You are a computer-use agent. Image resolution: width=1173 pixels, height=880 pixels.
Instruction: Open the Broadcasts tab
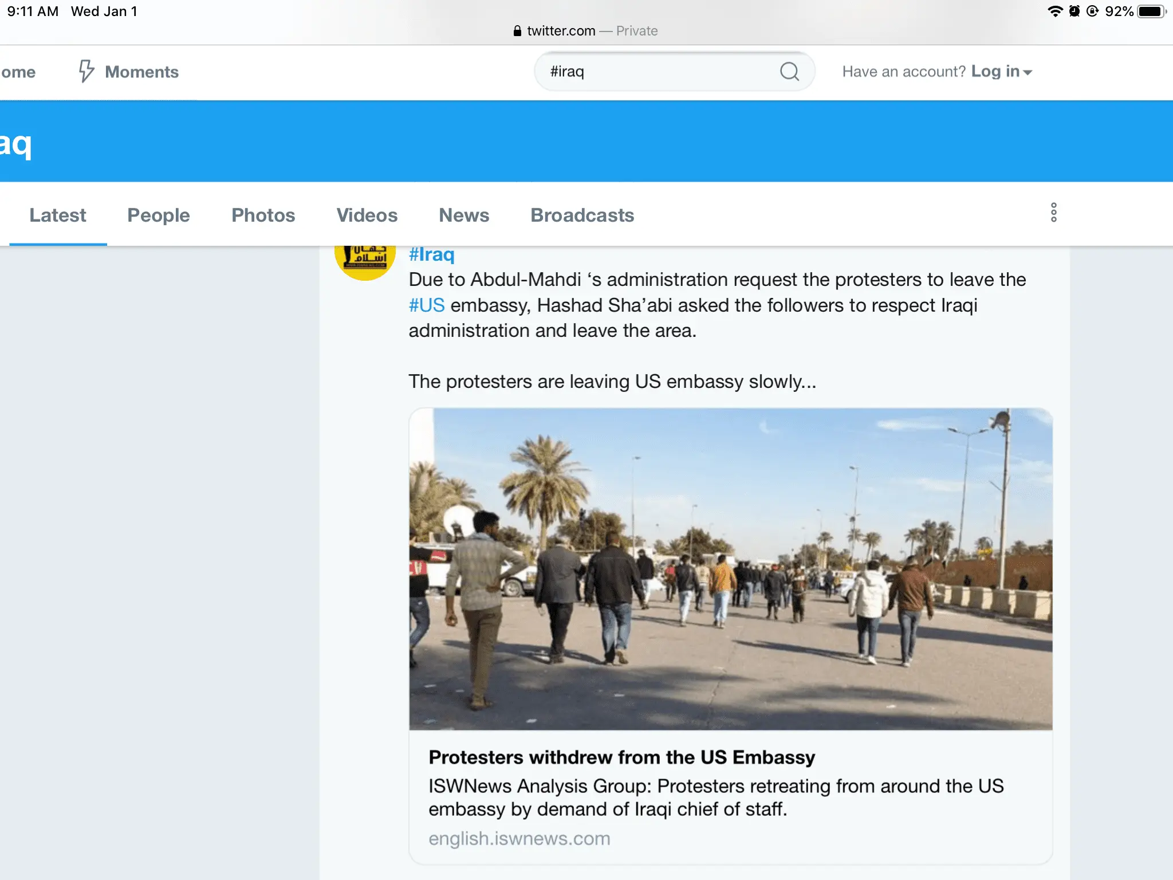[x=582, y=215]
